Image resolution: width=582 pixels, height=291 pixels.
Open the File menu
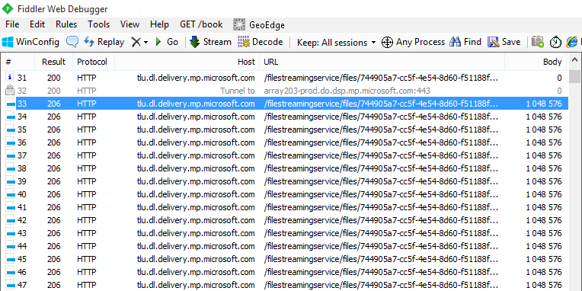12,24
